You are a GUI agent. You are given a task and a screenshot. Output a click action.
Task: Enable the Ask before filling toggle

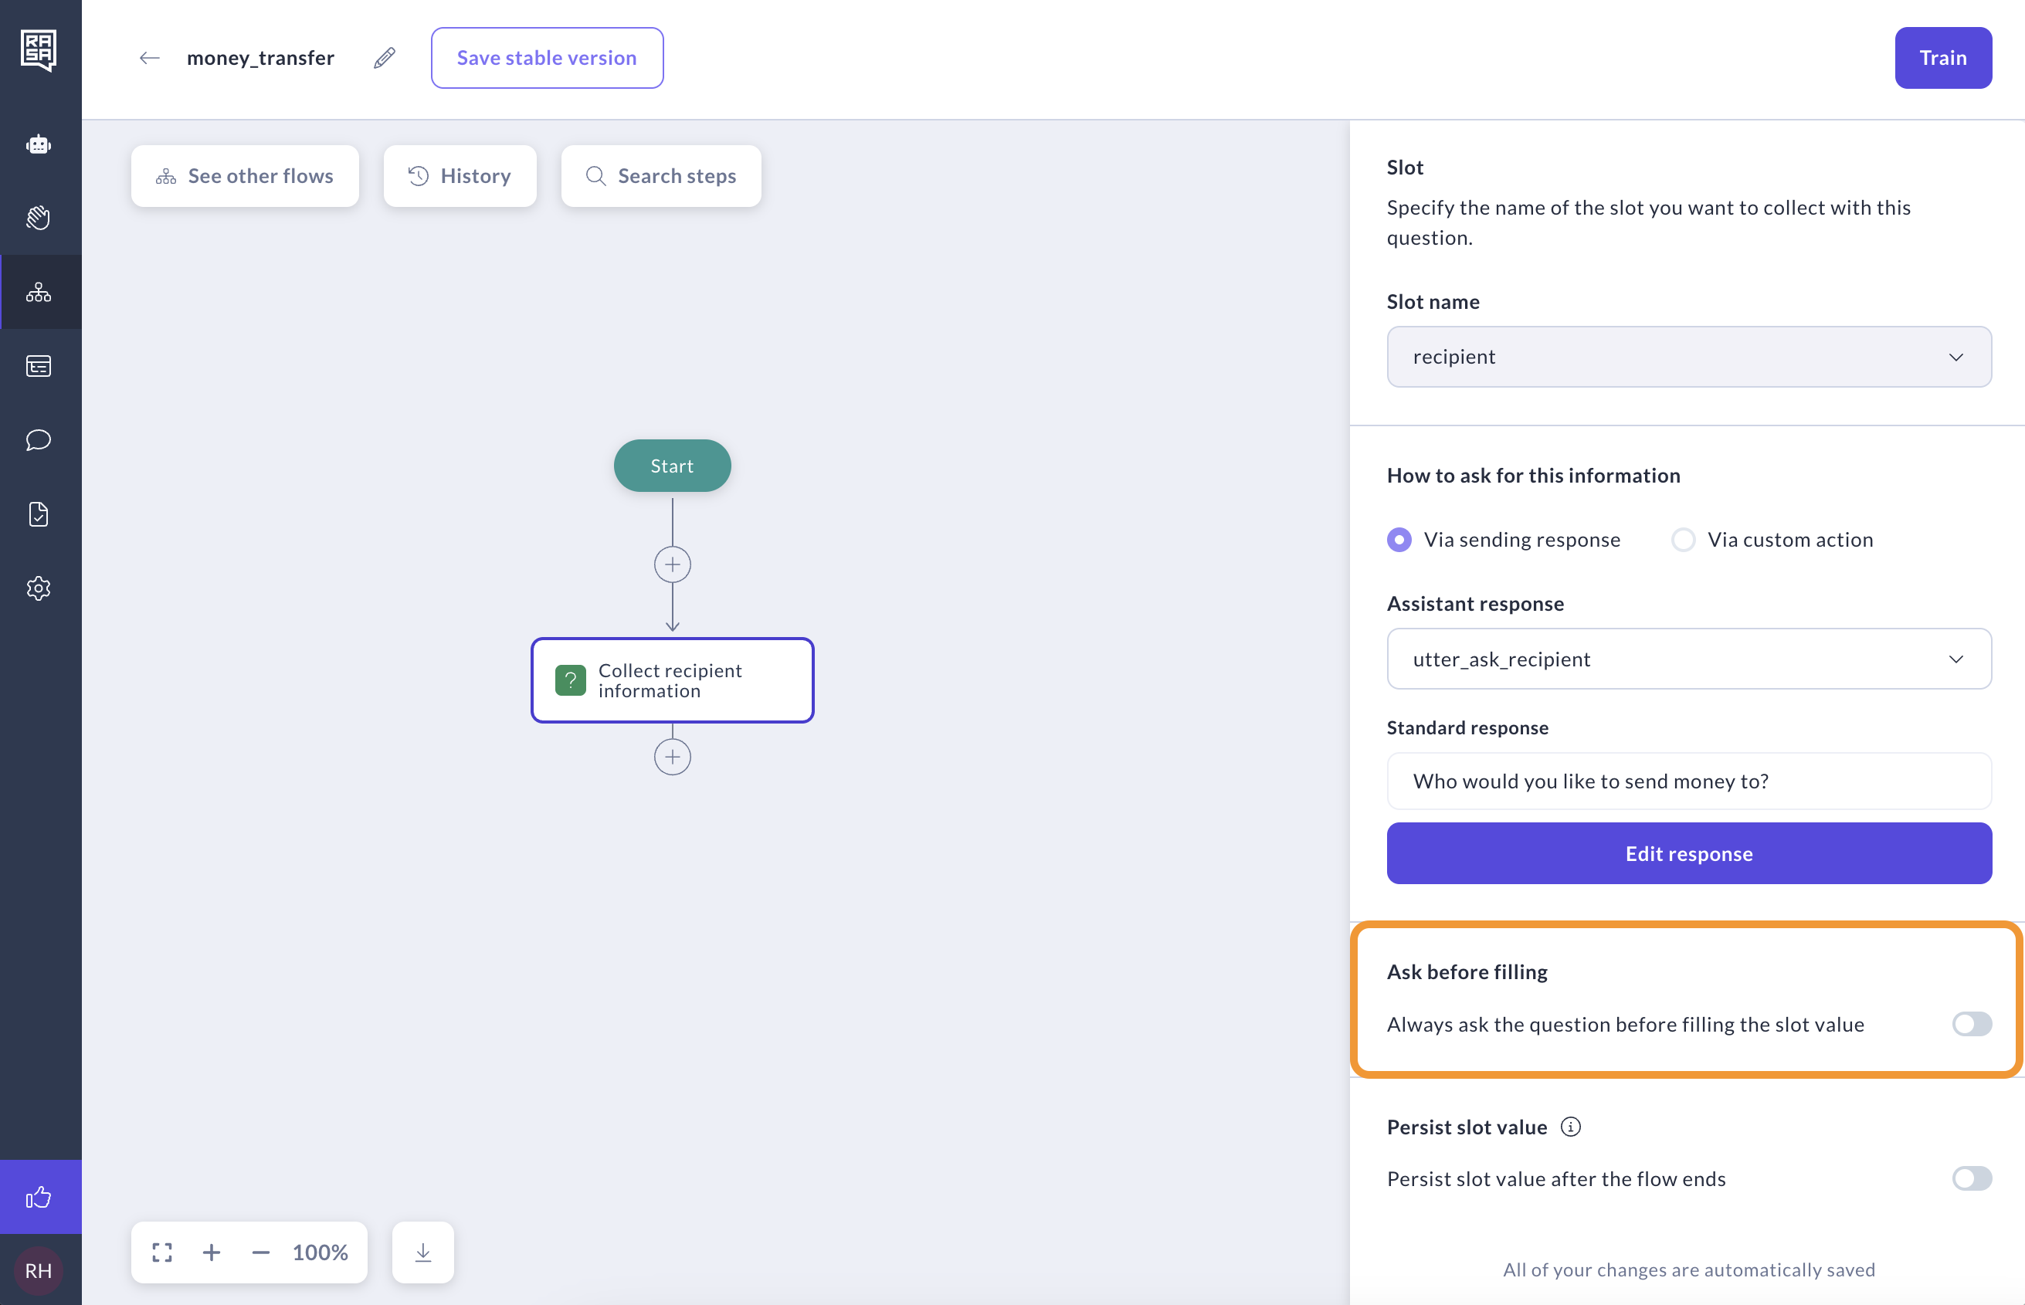pyautogui.click(x=1971, y=1024)
